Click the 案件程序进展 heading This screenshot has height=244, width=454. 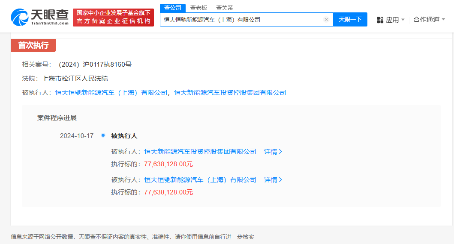(57, 118)
